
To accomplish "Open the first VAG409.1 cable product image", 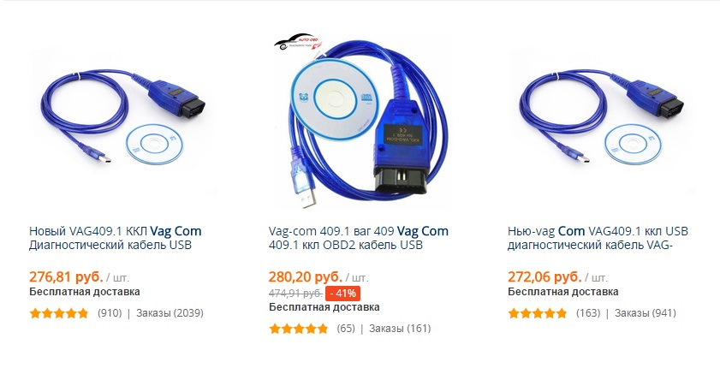I will 122,118.
